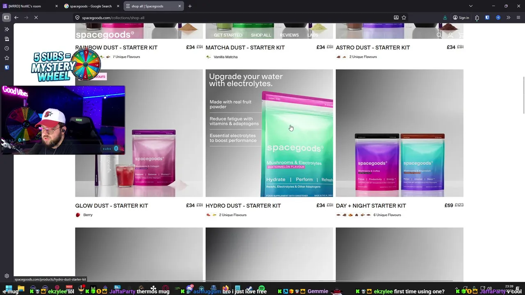
Task: Open the GET STARTED navigation item
Action: (x=228, y=35)
